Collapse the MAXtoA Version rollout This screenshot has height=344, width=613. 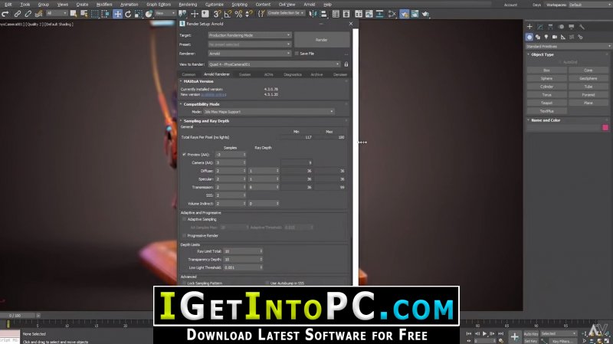point(198,81)
